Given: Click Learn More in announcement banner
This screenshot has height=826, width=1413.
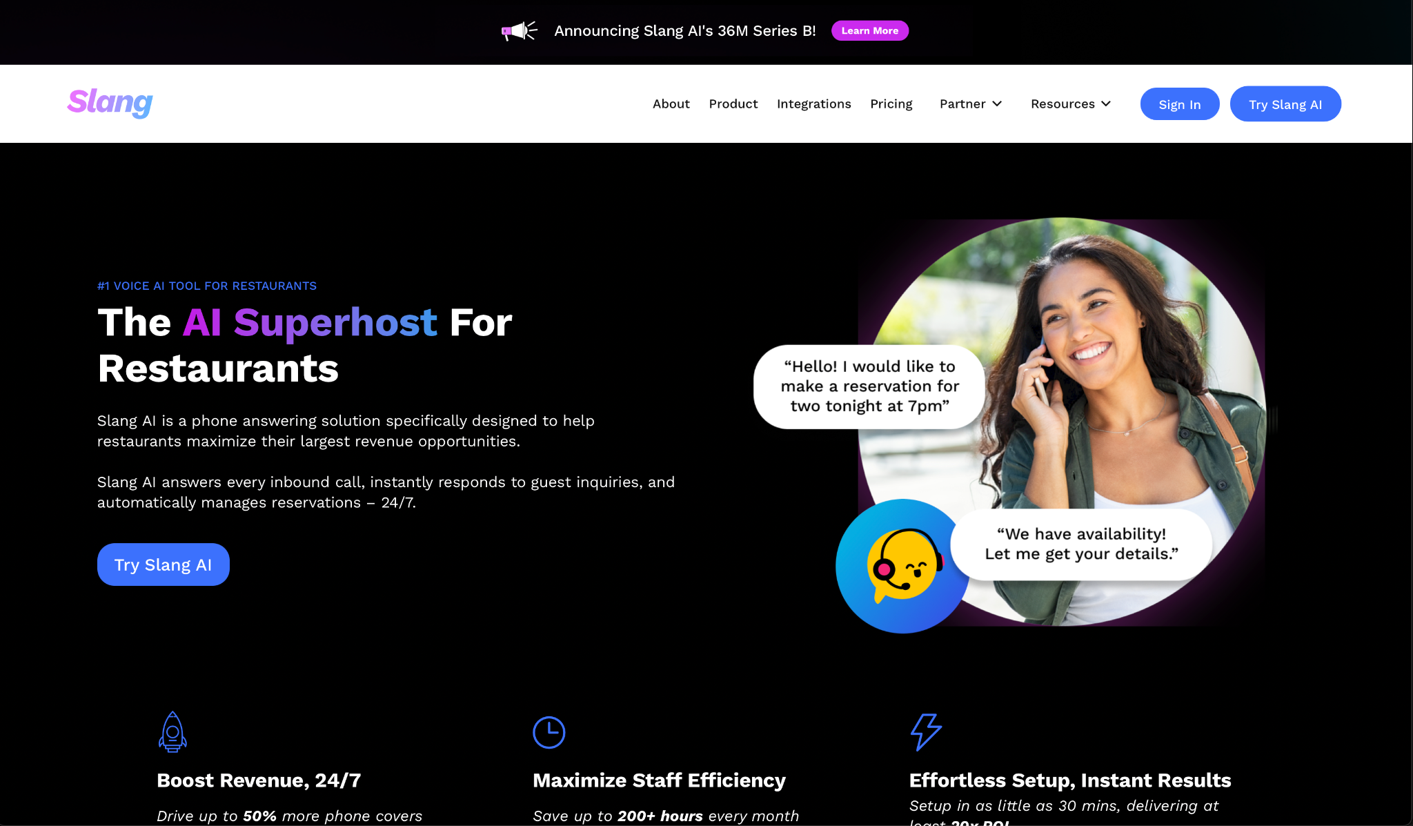Looking at the screenshot, I should coord(869,30).
